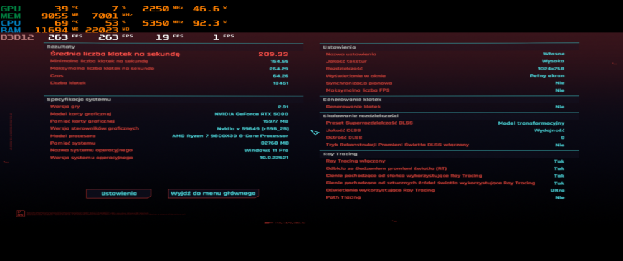Viewport: 623px width, 261px height.
Task: Click the 'Ray Tracing włączony' value Tak
Action: coord(559,161)
